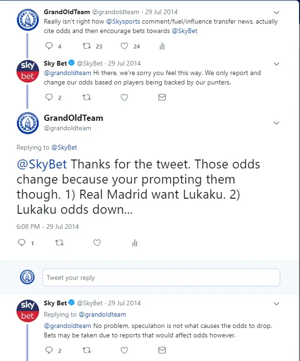Click the Tweet your reply field

click(x=161, y=277)
